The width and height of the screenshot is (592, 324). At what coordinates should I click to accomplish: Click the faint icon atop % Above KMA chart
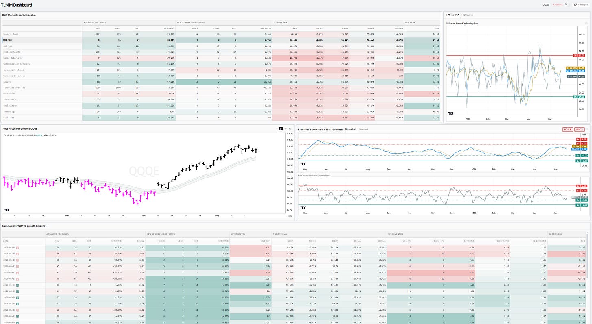(585, 23)
